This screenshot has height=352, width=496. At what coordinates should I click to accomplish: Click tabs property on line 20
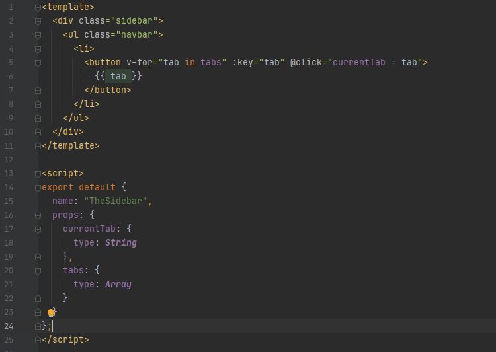click(x=73, y=271)
